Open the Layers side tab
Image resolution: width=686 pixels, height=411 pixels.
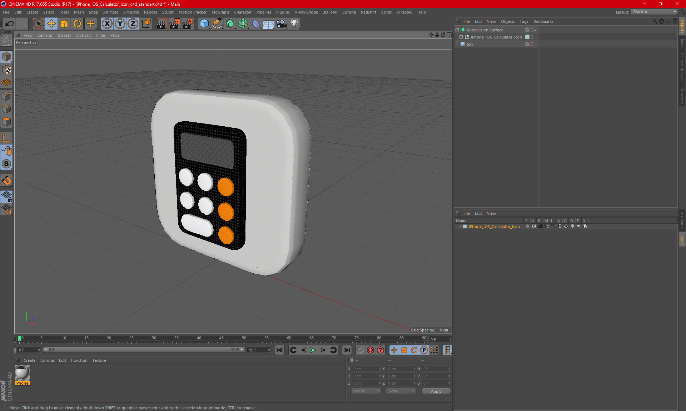(682, 239)
